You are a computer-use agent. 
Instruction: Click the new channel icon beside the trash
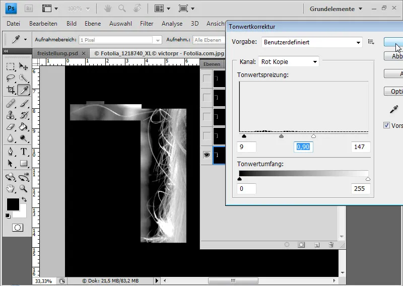[317, 245]
